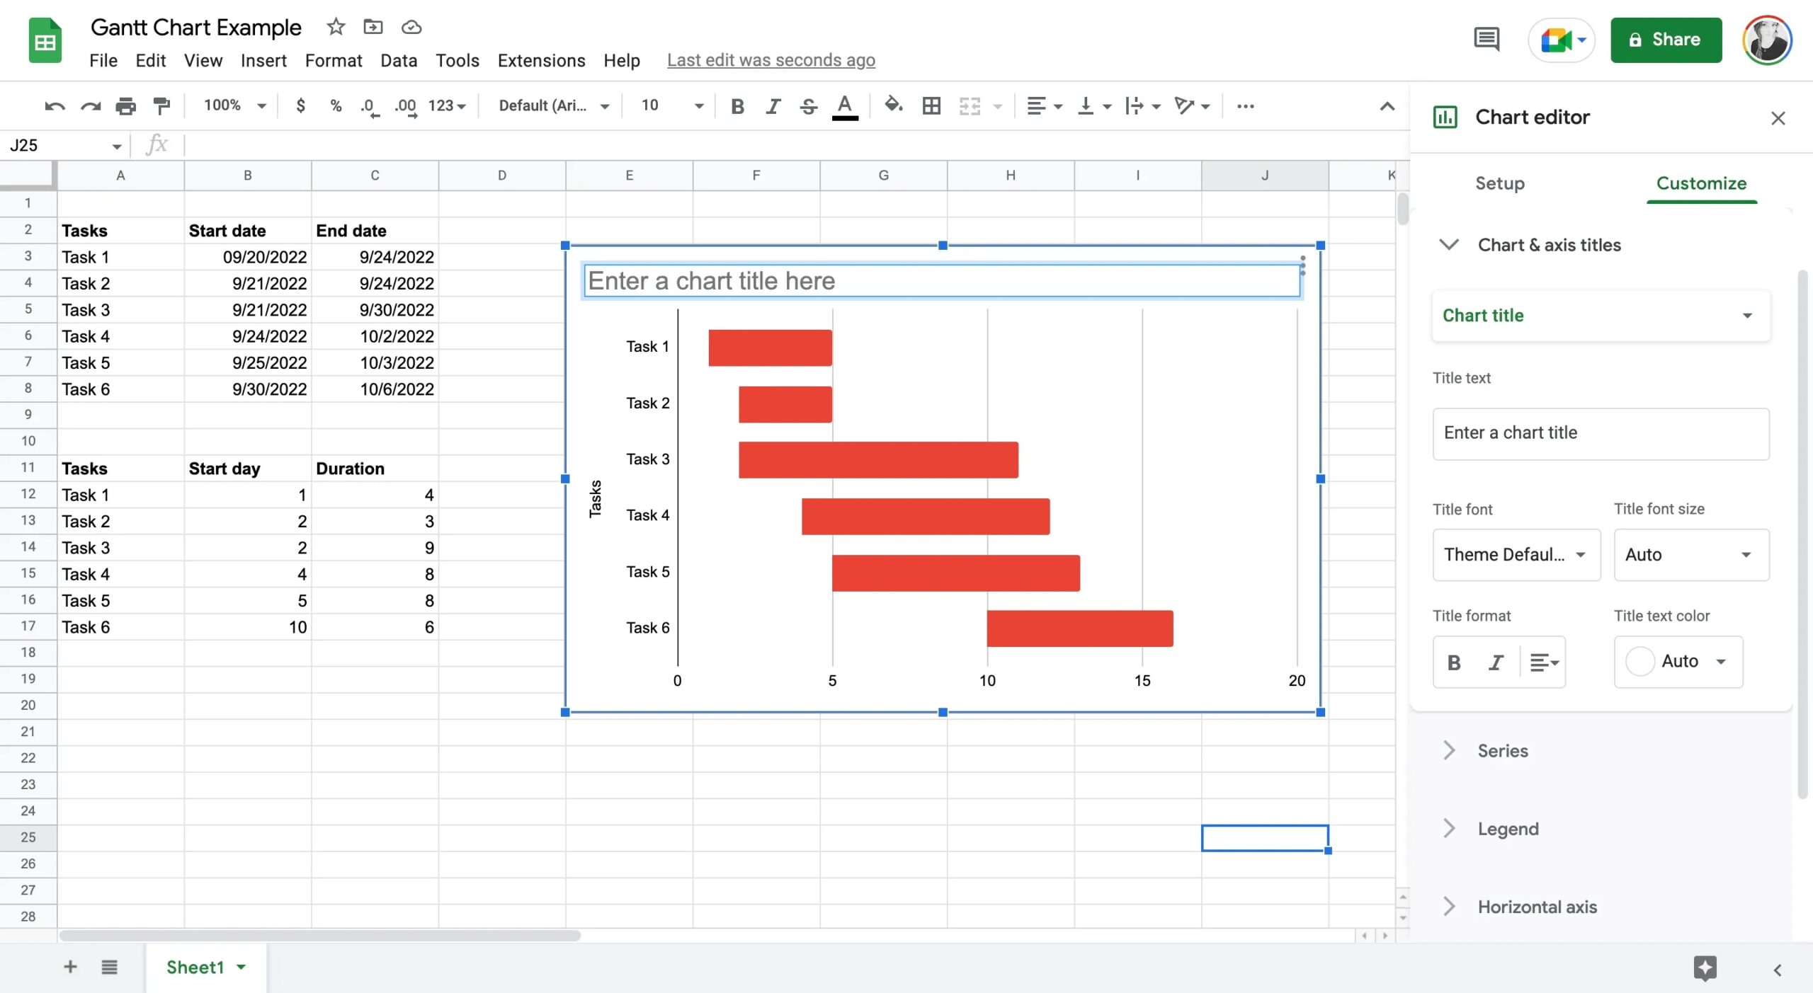Apply strikethrough formatting
1813x993 pixels.
(808, 105)
